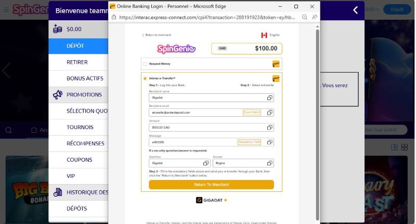
Task: Switch to two-column grid layout view
Action: (x=395, y=147)
